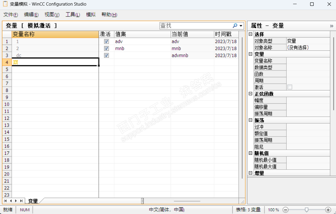The width and height of the screenshot is (336, 214).
Task: Click the 幅度 property value field
Action: coord(308,100)
